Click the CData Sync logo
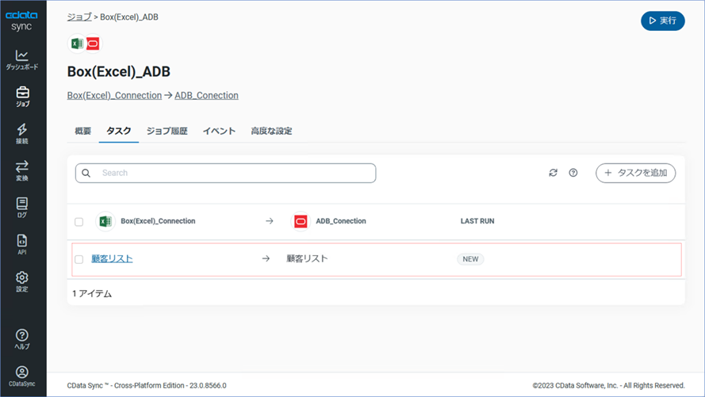Image resolution: width=705 pixels, height=397 pixels. pos(21,21)
